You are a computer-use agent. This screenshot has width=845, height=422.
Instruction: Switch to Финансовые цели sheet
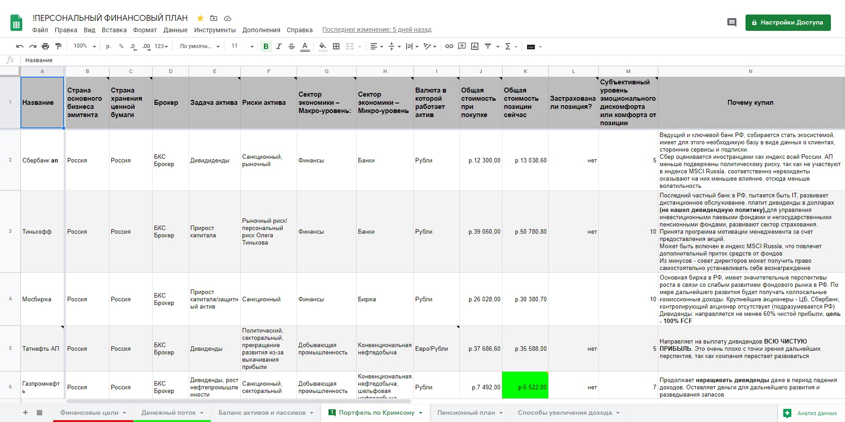pyautogui.click(x=93, y=412)
